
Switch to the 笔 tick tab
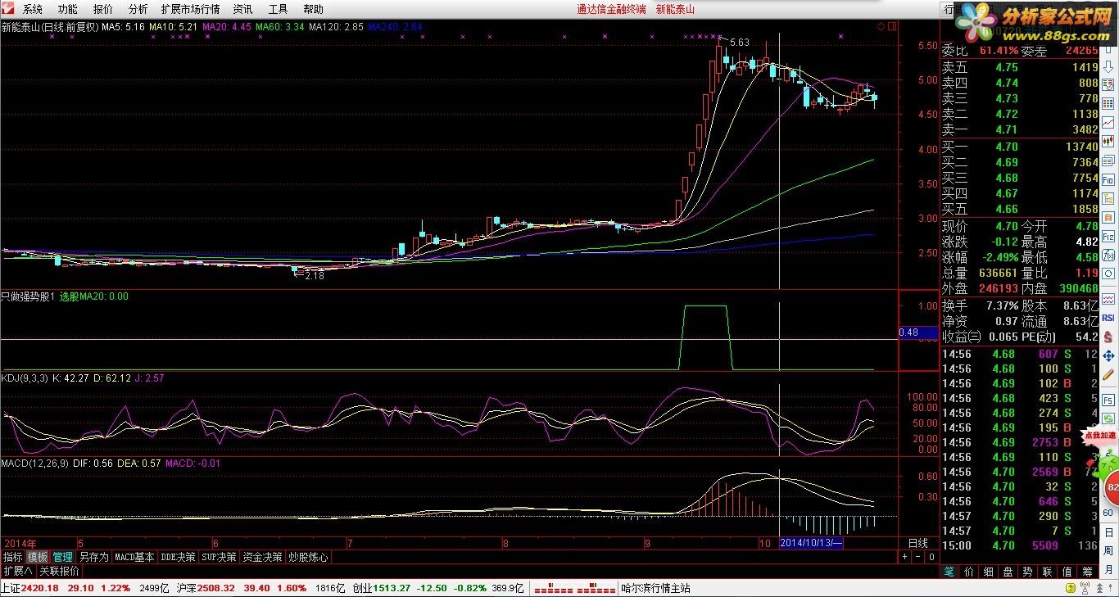949,572
